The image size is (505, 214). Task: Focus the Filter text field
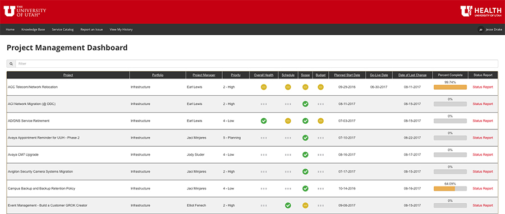256,64
